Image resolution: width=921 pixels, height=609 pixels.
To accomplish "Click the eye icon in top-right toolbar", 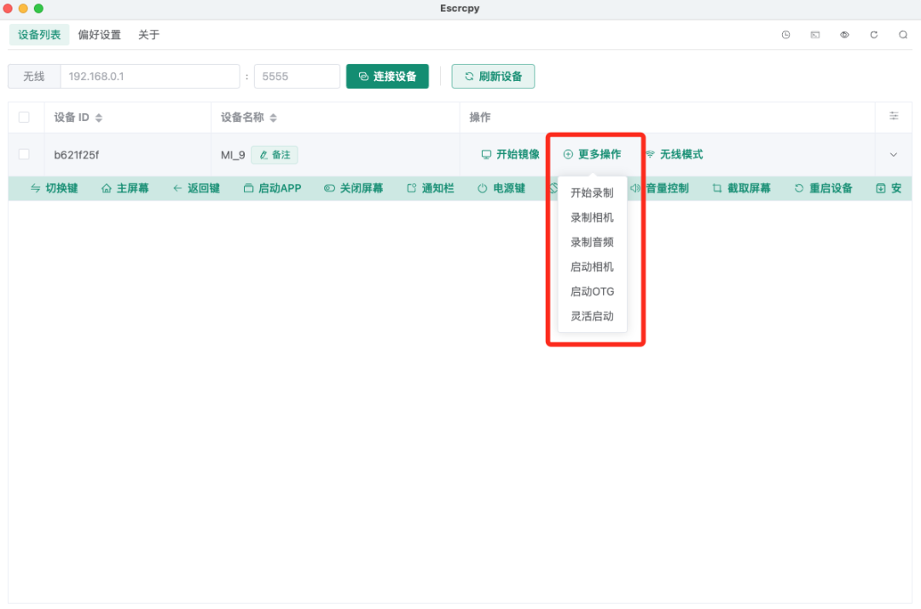I will point(844,35).
